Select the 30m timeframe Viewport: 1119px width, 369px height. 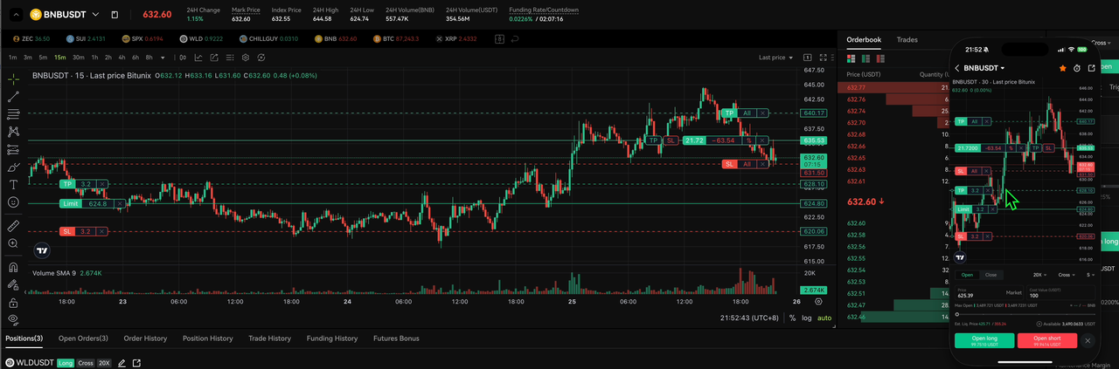(x=79, y=58)
